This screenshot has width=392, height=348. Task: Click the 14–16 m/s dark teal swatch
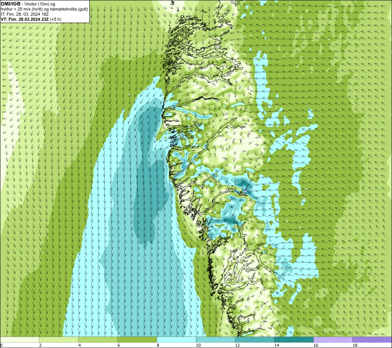point(294,339)
